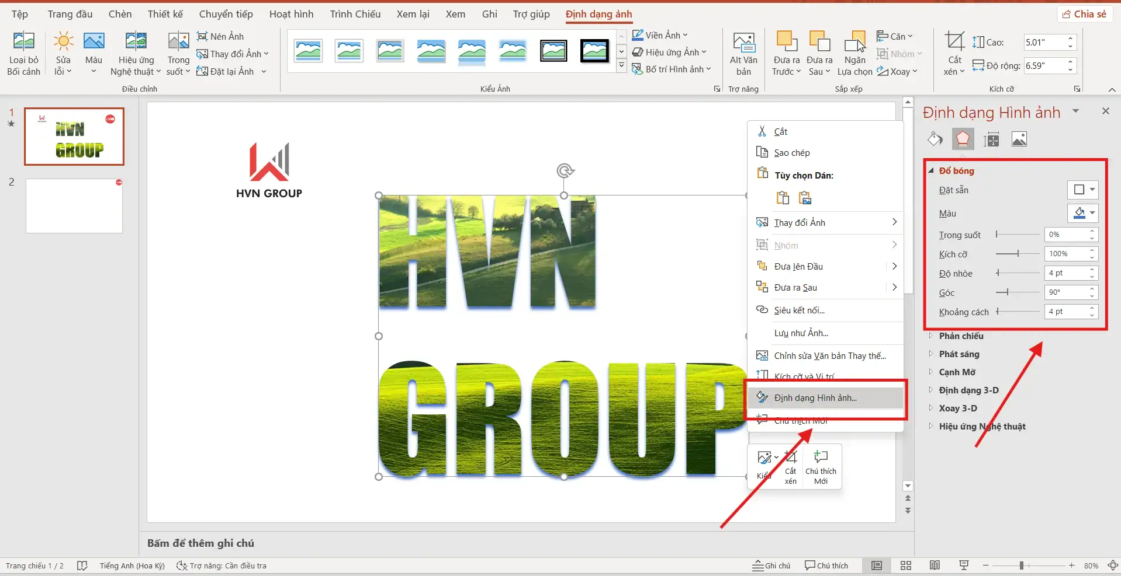Click the Kích cỡ shadow size slider
The height and width of the screenshot is (576, 1121).
tap(1018, 254)
